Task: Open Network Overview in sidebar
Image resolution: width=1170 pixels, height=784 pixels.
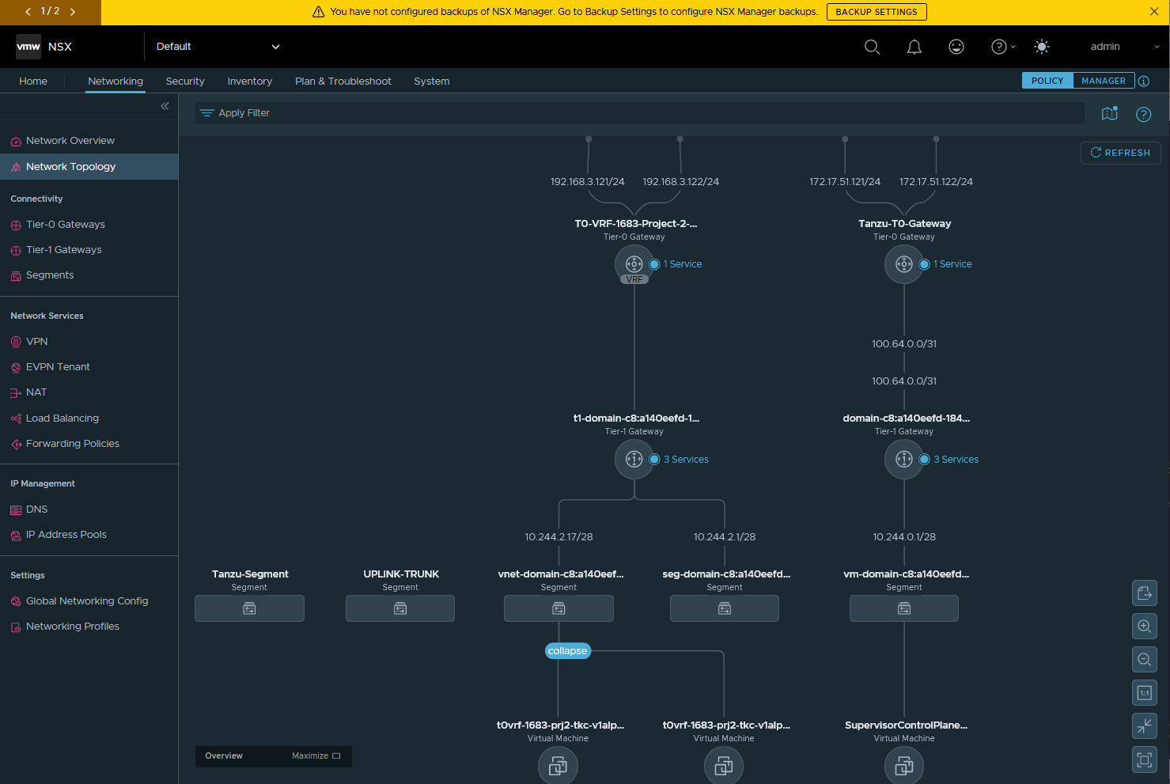Action: tap(70, 141)
